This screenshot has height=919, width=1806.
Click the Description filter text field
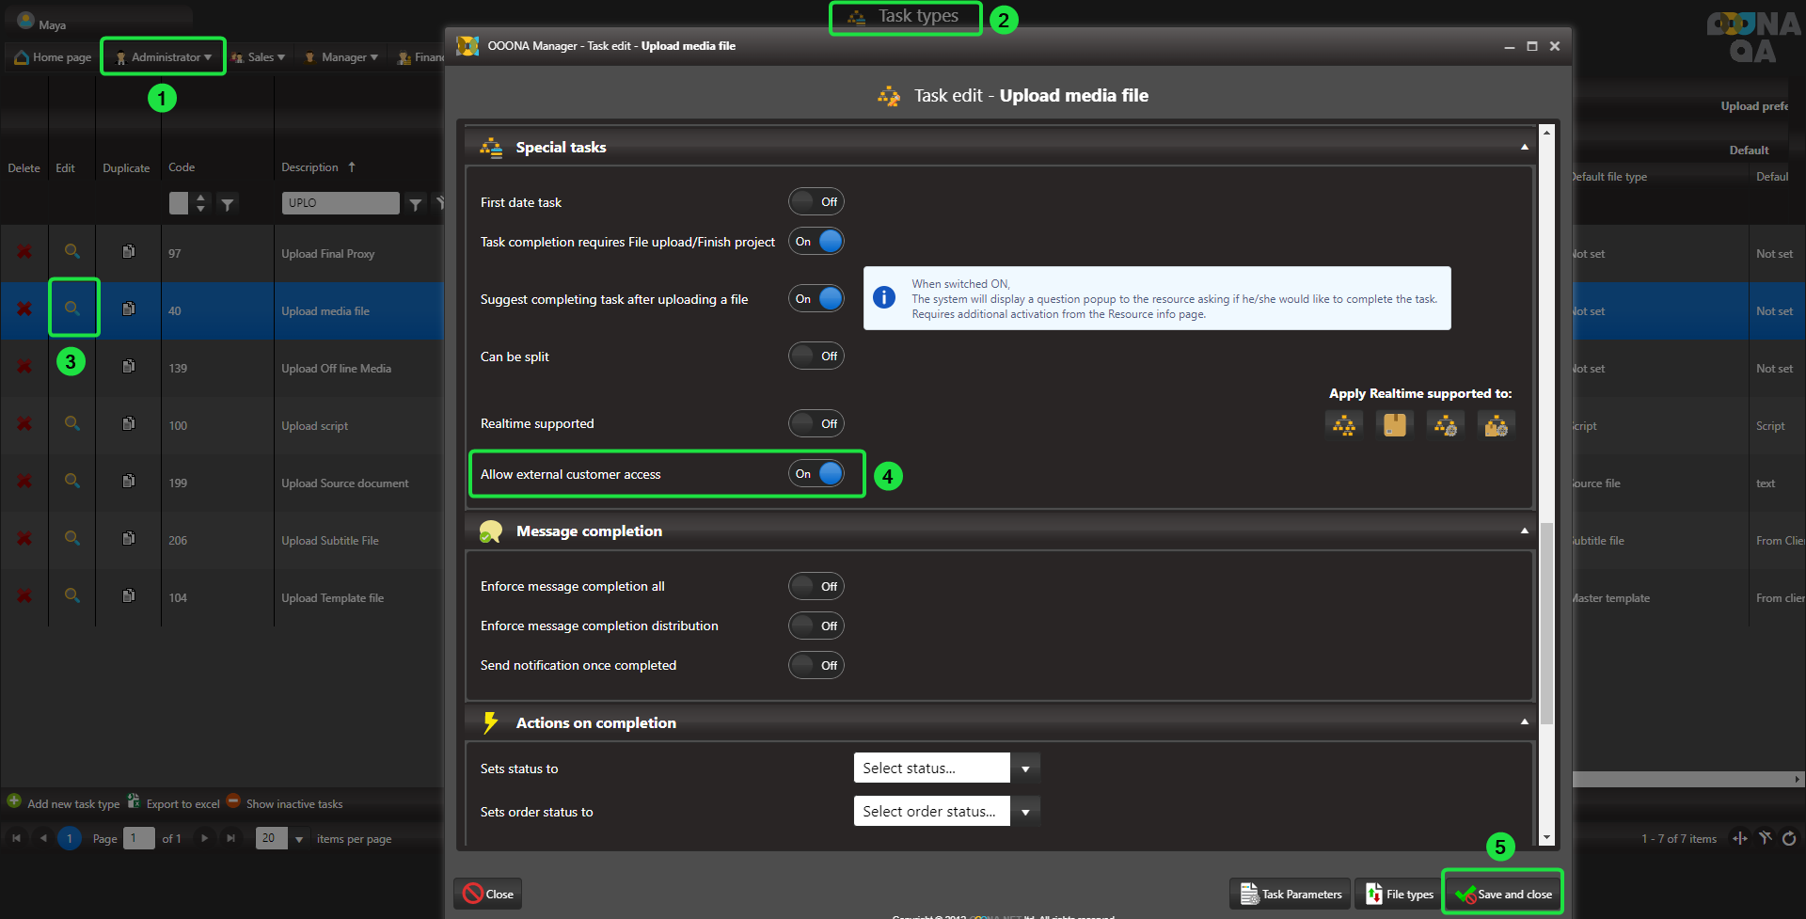pos(340,203)
